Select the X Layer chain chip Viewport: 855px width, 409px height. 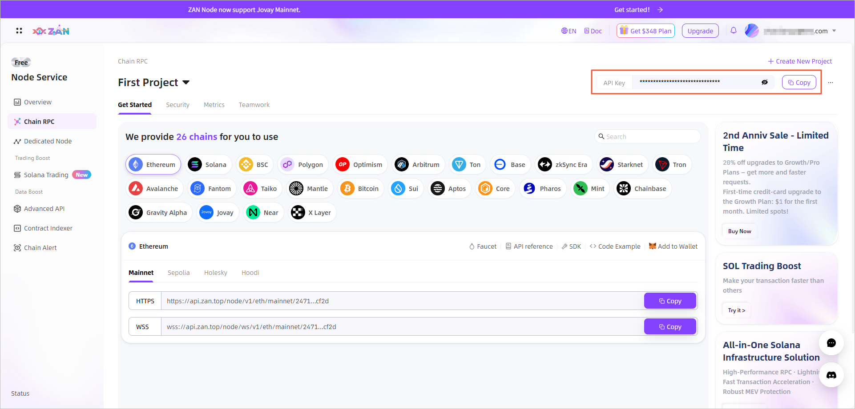312,213
